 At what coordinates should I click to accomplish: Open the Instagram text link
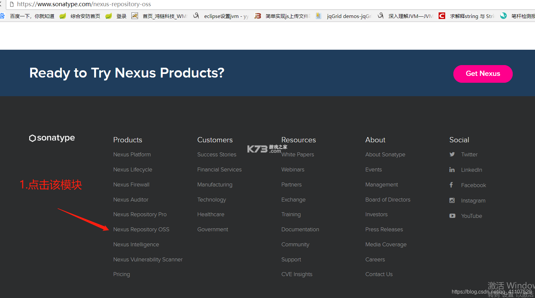pos(473,201)
